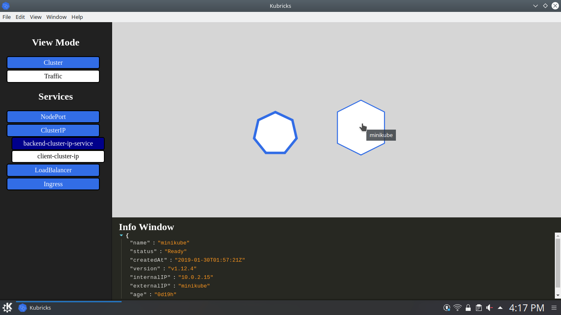Select the client-cluster-ip service

(x=58, y=156)
